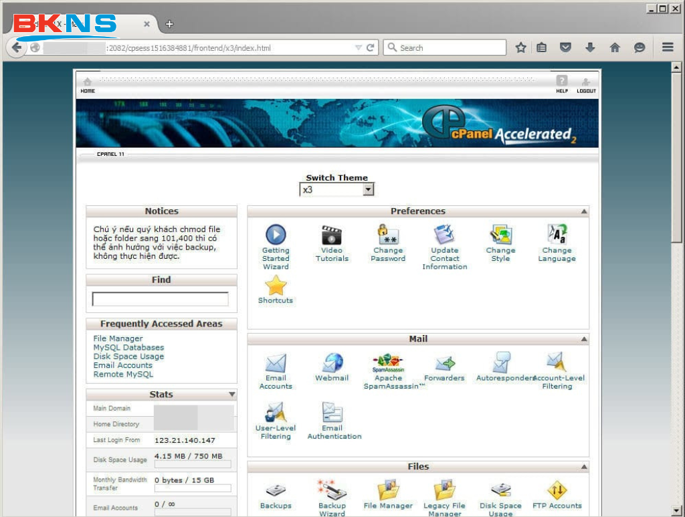The image size is (685, 517).
Task: Click the Logout button in header
Action: (x=586, y=84)
